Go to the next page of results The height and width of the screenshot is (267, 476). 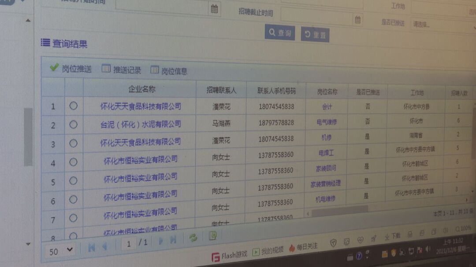pyautogui.click(x=161, y=241)
